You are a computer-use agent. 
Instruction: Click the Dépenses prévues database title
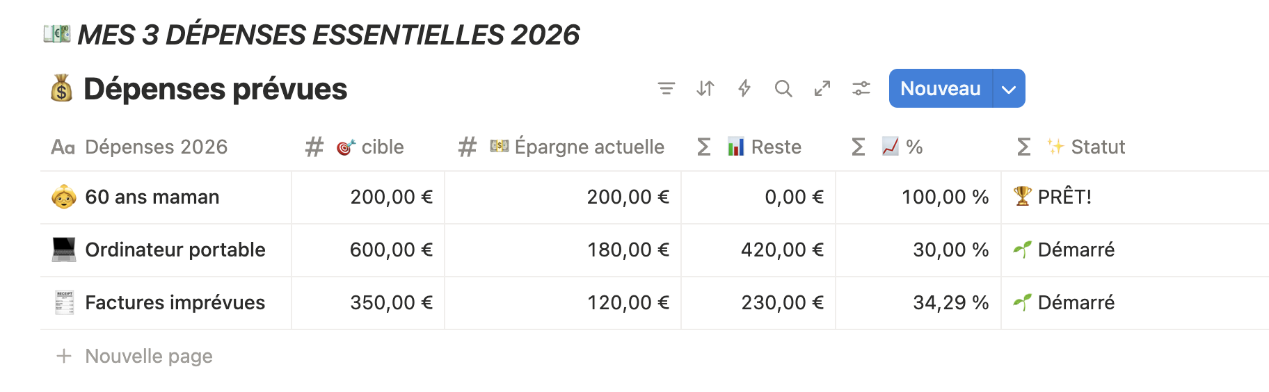click(215, 89)
